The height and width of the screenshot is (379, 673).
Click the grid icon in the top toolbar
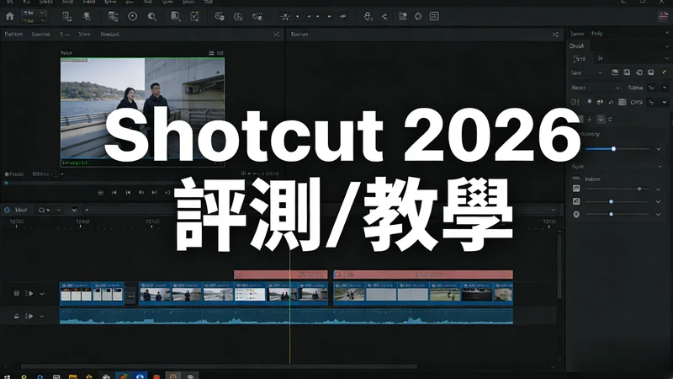[434, 16]
